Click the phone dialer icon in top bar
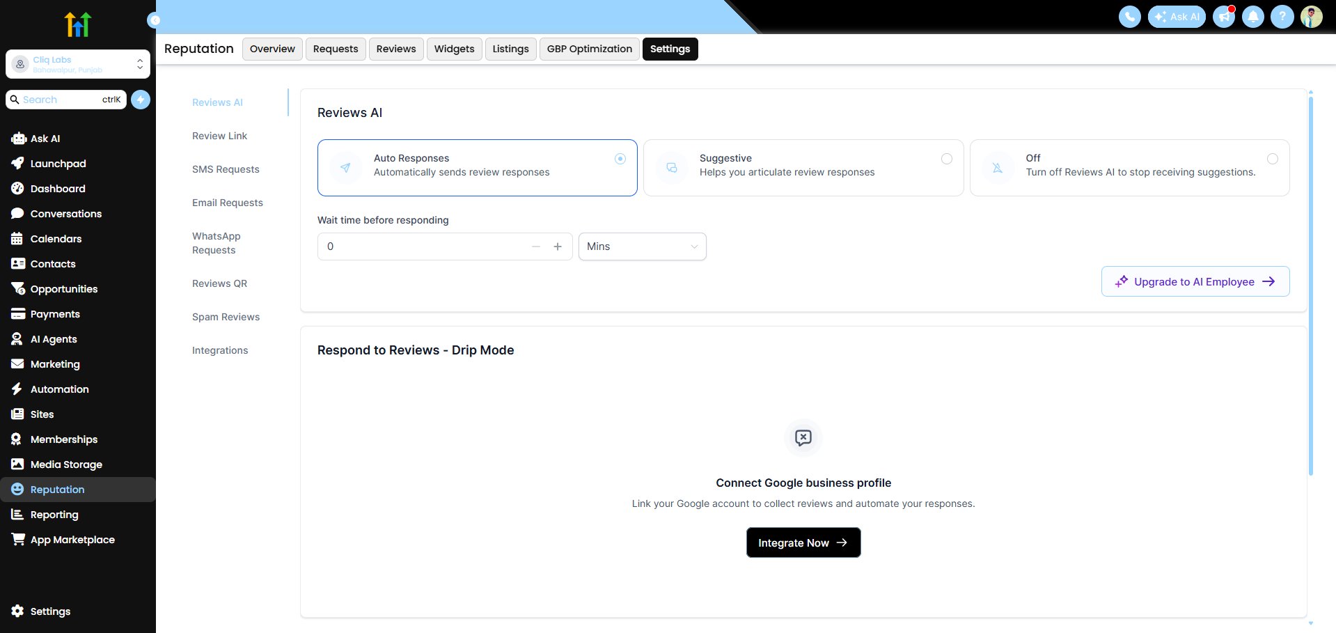The image size is (1336, 633). click(1129, 17)
